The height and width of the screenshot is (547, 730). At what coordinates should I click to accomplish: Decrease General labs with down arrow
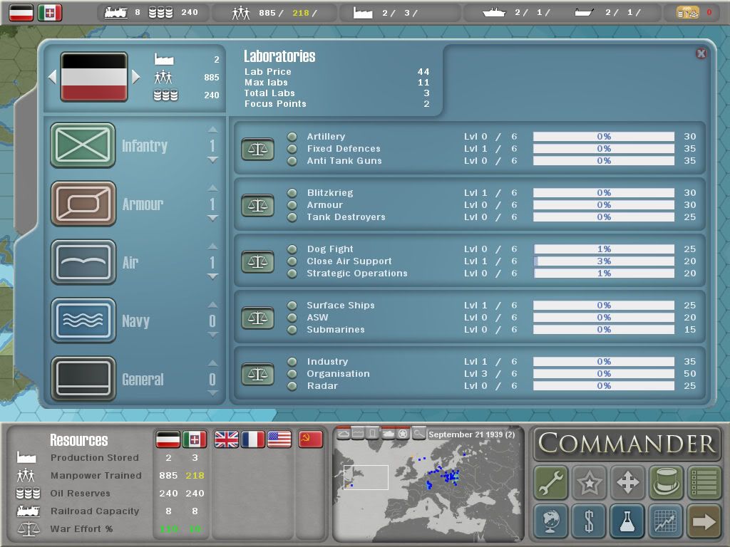click(212, 393)
